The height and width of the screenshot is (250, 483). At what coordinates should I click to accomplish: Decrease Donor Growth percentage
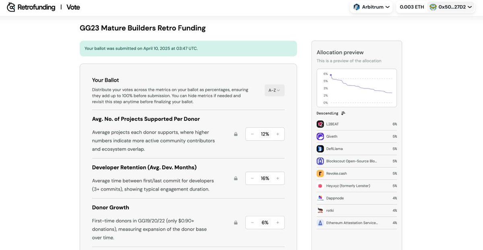[252, 222]
